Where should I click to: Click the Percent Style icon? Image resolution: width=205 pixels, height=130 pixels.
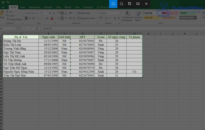106,18
